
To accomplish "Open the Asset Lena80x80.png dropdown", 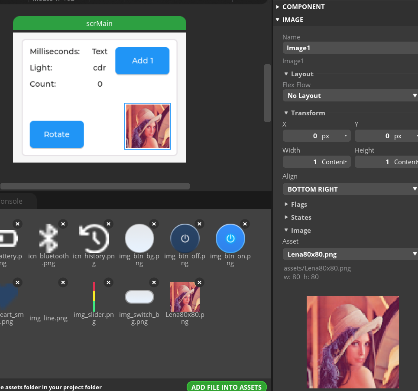I will tap(350, 254).
